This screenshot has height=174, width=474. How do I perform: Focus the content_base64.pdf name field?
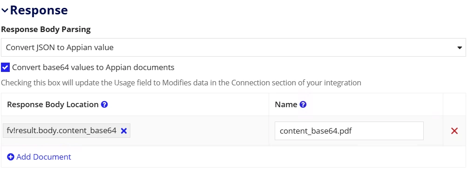click(x=349, y=131)
